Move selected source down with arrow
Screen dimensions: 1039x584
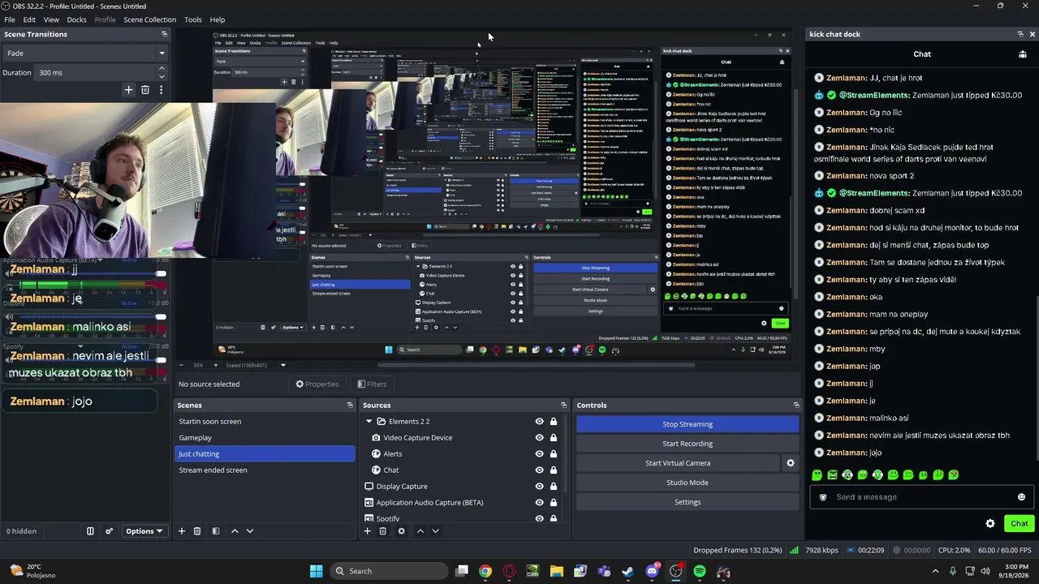coord(435,531)
